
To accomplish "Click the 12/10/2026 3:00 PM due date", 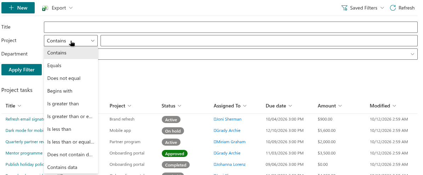I will tap(285, 130).
